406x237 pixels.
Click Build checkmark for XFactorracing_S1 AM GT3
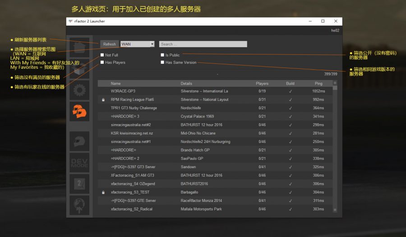point(290,175)
